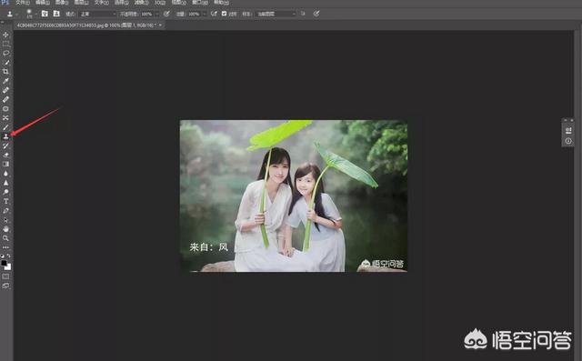Open the 滤镜 (Filter) menu
582x361 pixels.
pos(141,2)
